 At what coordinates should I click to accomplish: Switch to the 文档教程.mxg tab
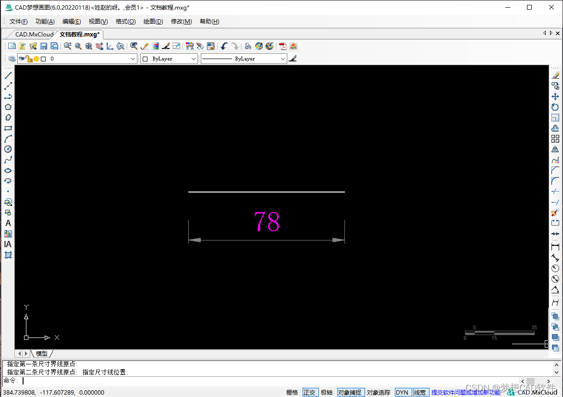[x=80, y=35]
